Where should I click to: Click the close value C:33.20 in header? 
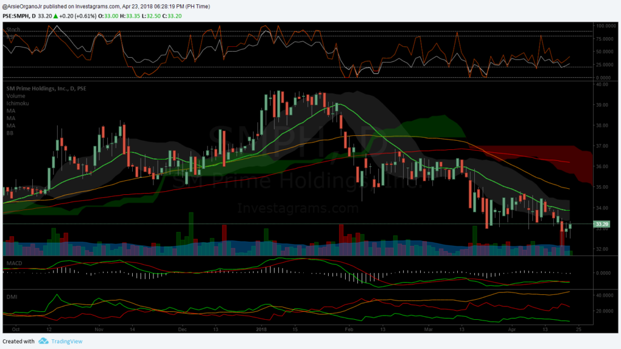pos(172,16)
